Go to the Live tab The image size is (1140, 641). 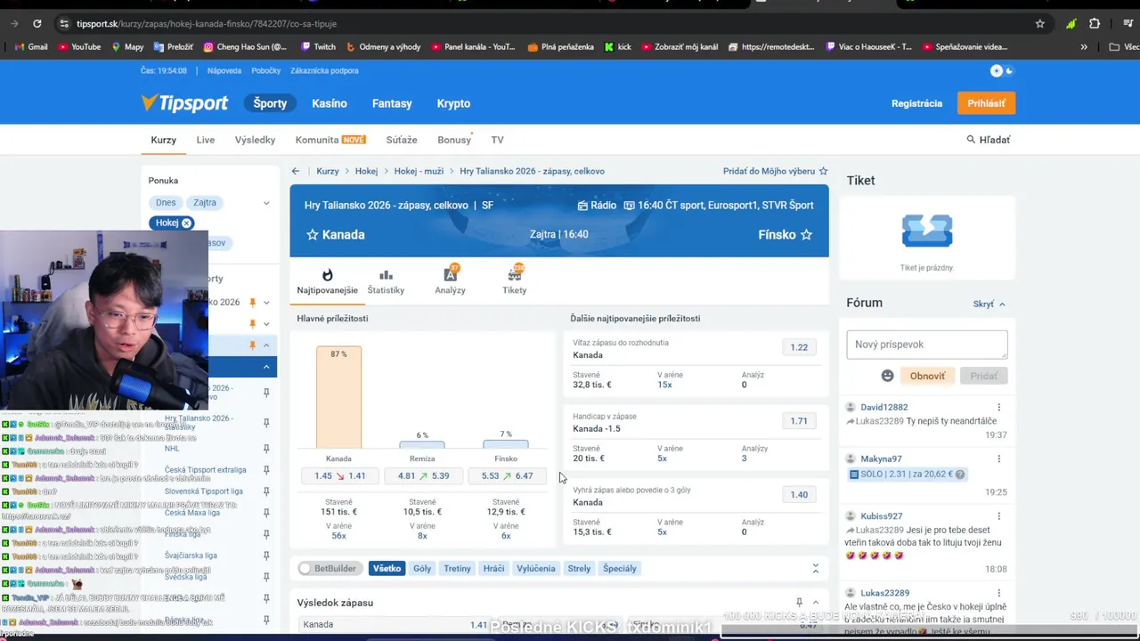coord(206,140)
